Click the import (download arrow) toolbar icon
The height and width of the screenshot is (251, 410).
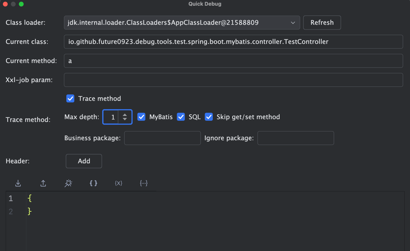pyautogui.click(x=18, y=183)
